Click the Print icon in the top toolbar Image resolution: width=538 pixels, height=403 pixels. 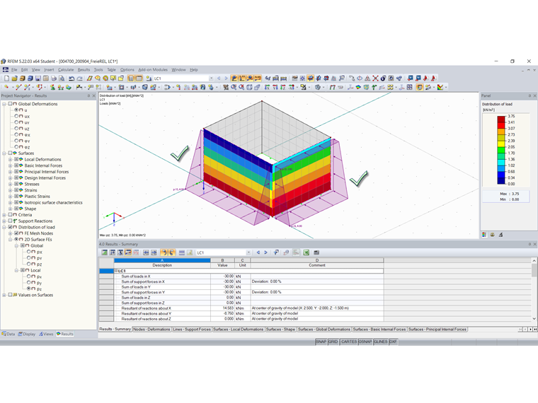click(54, 78)
